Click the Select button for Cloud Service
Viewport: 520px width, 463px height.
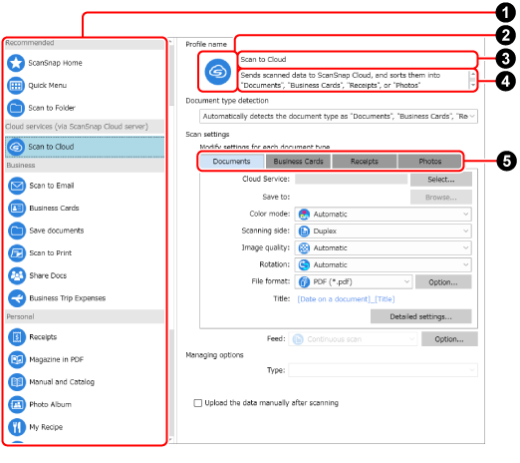click(441, 180)
